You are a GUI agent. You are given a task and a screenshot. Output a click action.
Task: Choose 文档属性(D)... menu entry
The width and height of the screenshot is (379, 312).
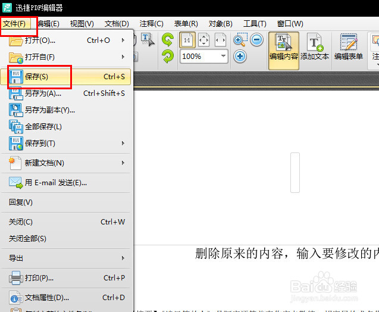[x=65, y=298]
